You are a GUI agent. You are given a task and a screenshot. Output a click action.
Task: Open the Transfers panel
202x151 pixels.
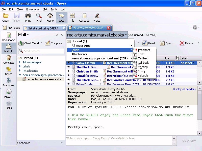(9, 82)
